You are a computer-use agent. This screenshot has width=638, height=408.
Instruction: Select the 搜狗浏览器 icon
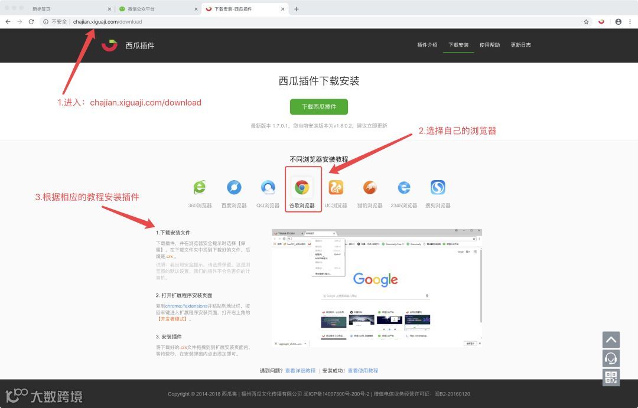[438, 188]
